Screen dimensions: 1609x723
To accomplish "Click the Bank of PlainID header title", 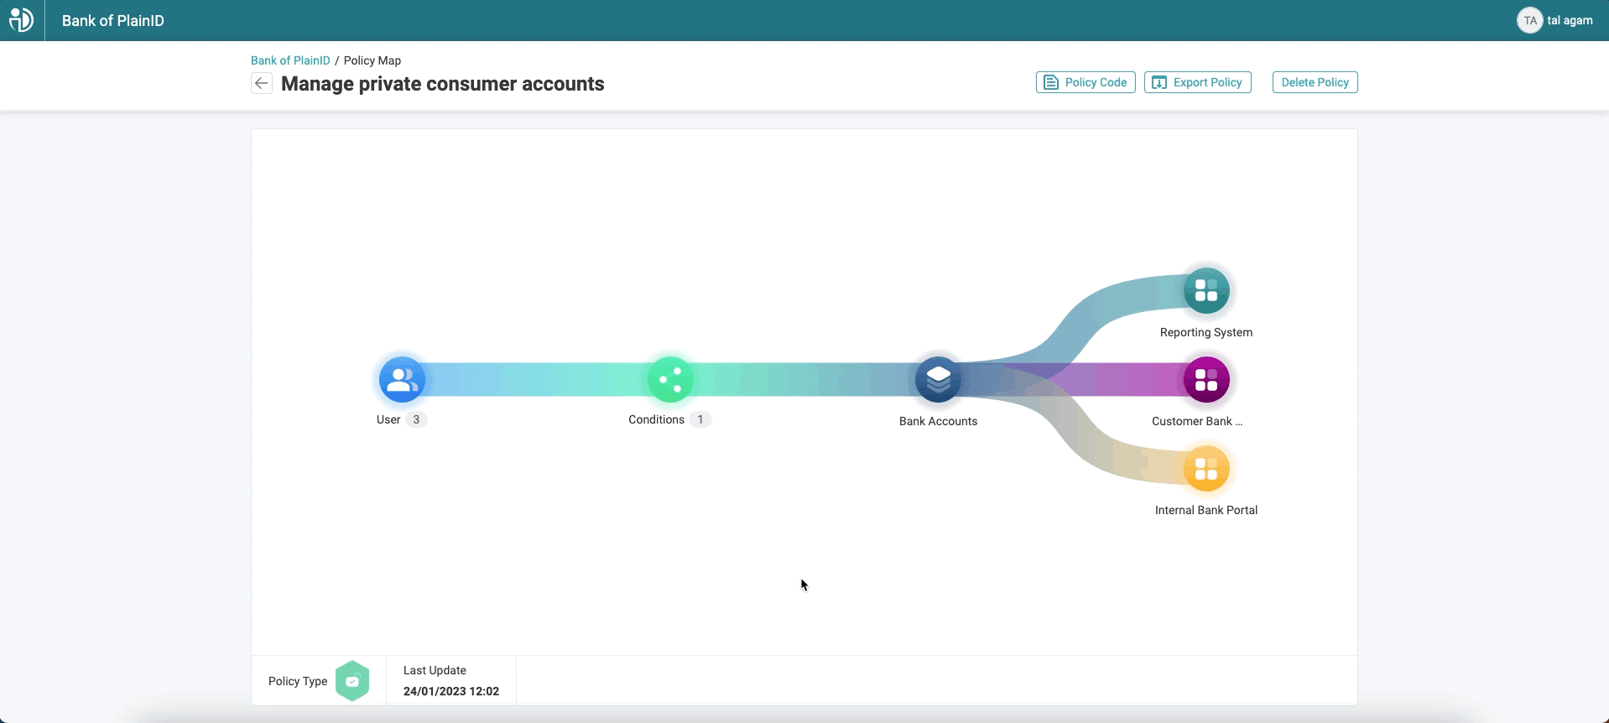I will 113,20.
